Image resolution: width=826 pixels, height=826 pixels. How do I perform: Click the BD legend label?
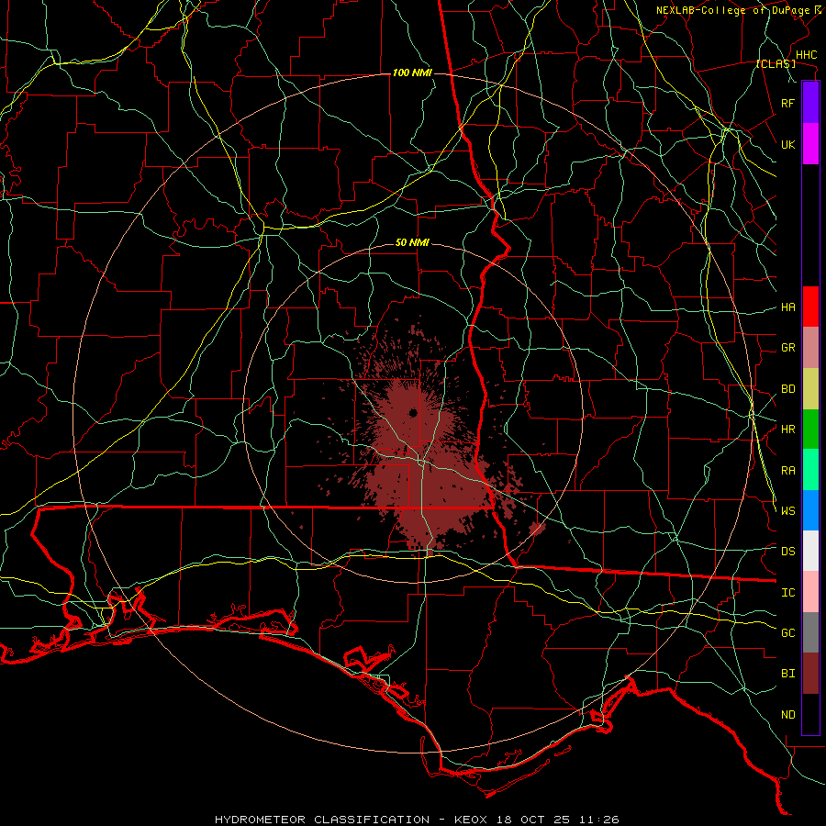coord(787,389)
